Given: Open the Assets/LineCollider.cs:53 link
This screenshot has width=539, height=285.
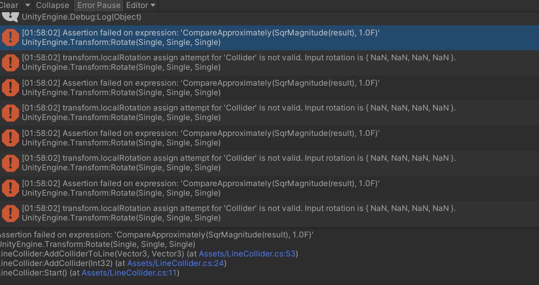Looking at the screenshot, I should (x=247, y=254).
